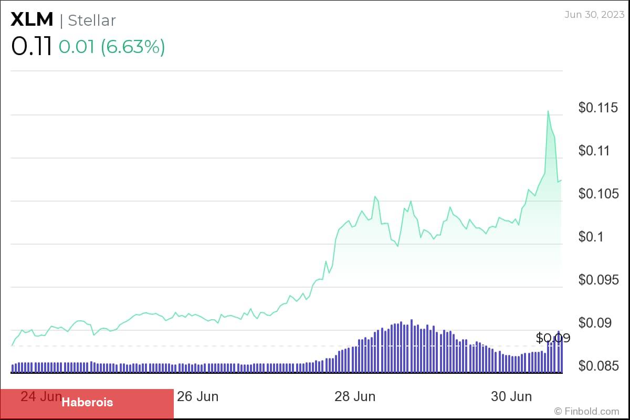Click the tallest volume bar on 29 Jun
The width and height of the screenshot is (630, 420).
tap(412, 345)
